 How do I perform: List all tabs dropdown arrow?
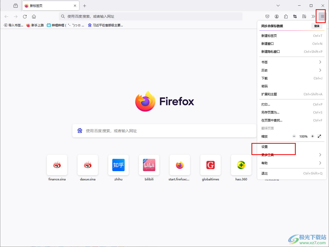(278, 6)
